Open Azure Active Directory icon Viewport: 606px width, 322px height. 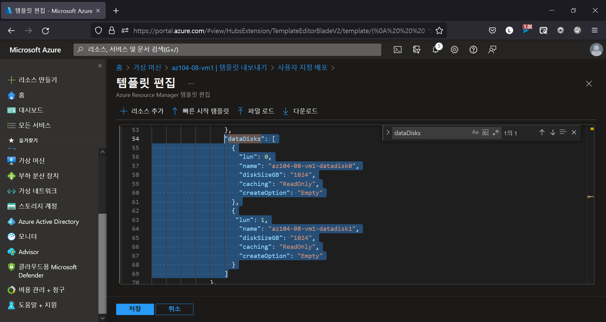[x=11, y=222]
